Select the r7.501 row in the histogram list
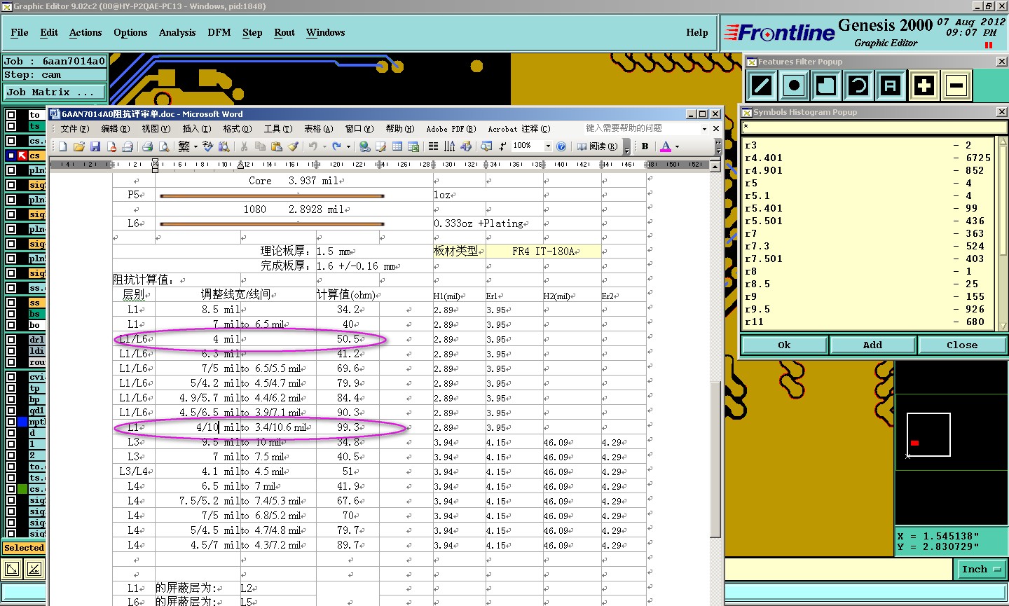This screenshot has width=1009, height=606. [868, 259]
